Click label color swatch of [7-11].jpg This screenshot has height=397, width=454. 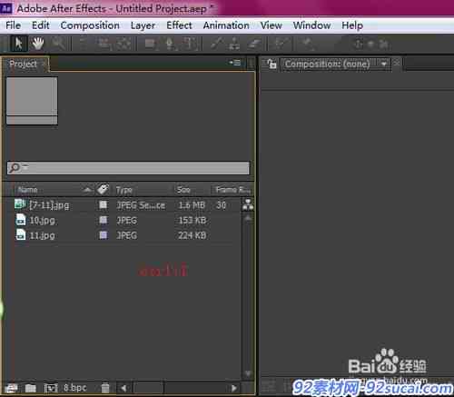(103, 205)
